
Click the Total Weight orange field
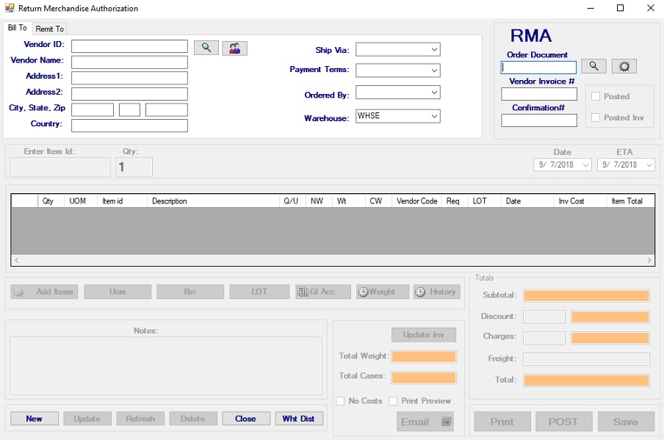[424, 356]
